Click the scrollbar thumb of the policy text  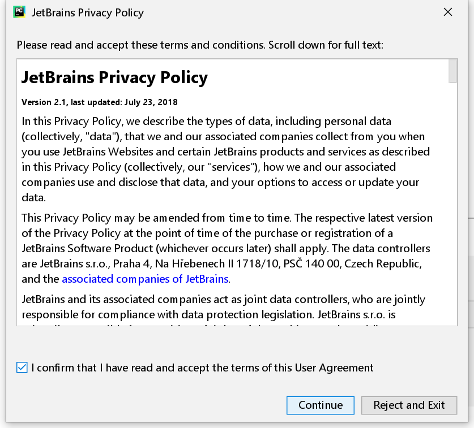[x=452, y=71]
